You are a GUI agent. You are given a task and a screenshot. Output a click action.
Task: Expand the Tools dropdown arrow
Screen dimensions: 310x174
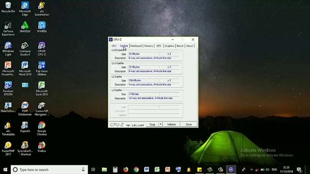160,125
